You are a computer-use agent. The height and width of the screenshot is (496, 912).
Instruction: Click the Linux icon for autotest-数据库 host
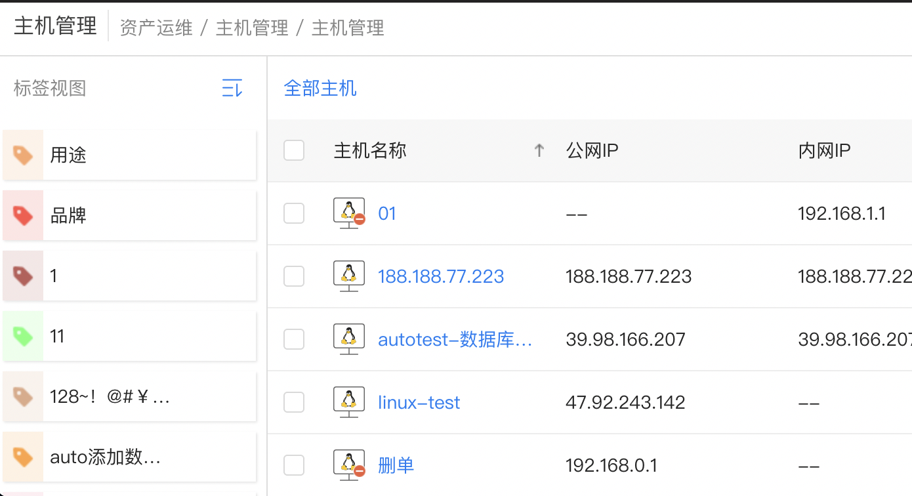point(349,339)
